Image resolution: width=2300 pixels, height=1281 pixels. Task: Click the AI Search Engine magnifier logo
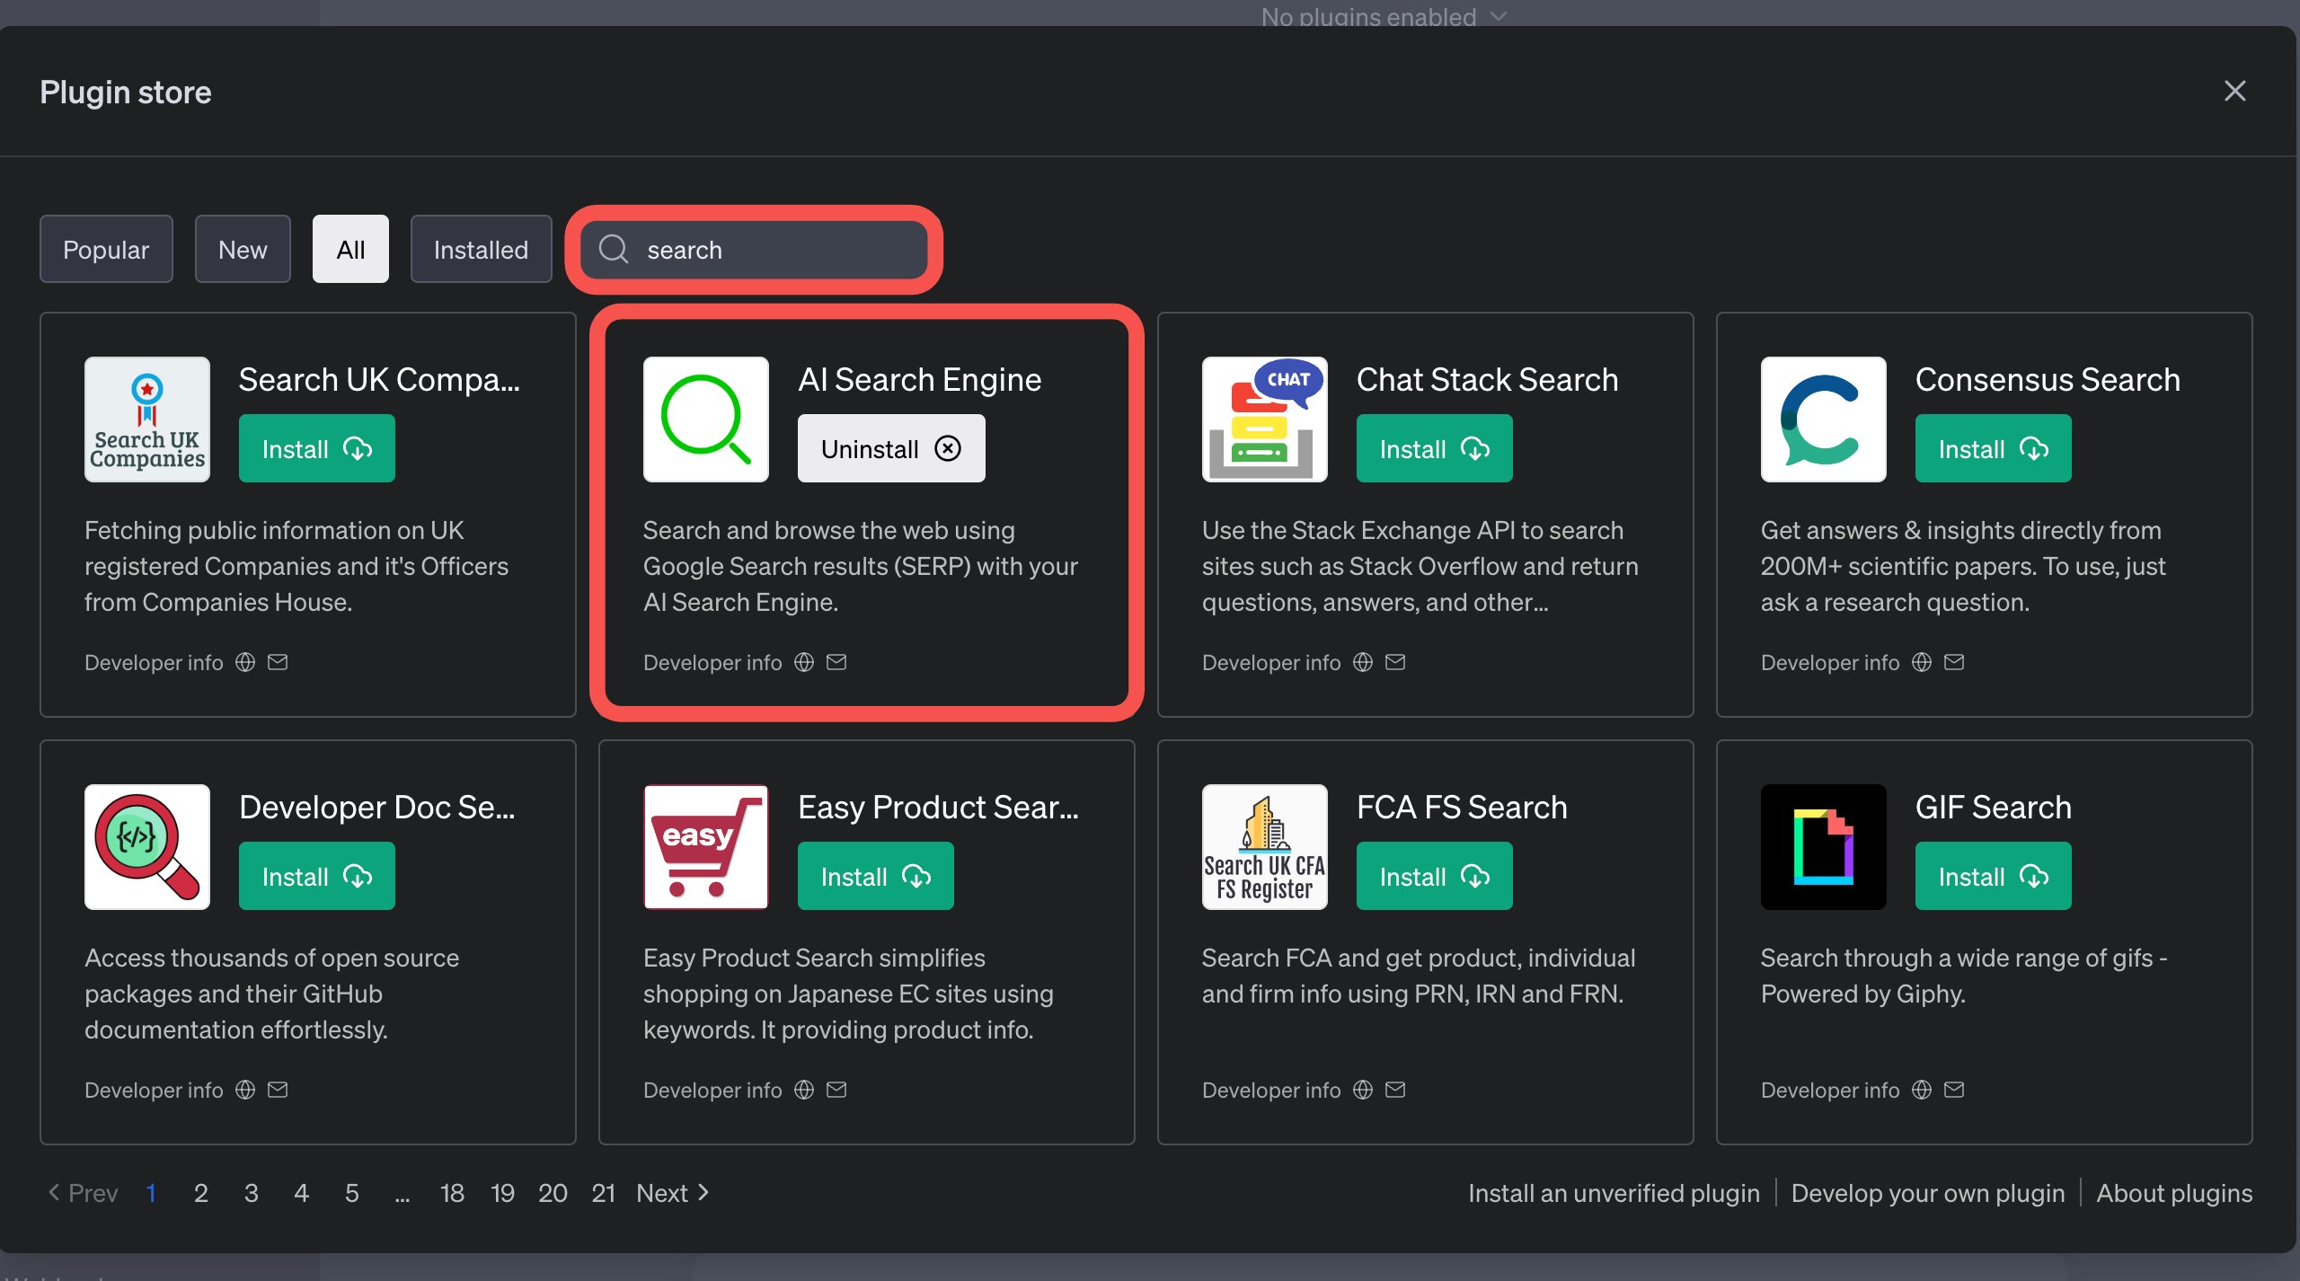pos(705,419)
